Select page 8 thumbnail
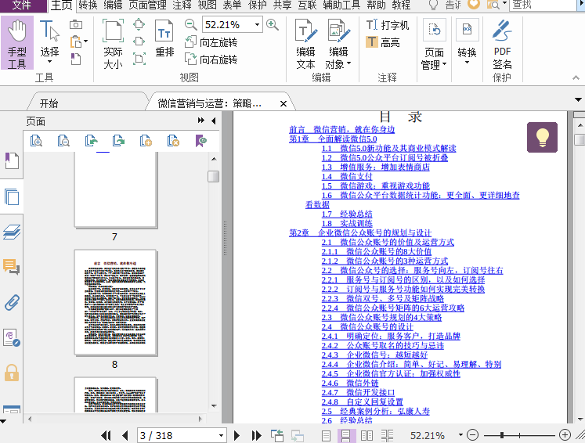 click(x=115, y=302)
